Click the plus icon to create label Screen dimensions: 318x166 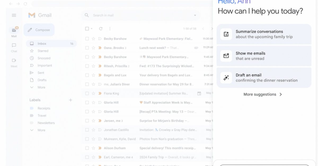pyautogui.click(x=70, y=100)
